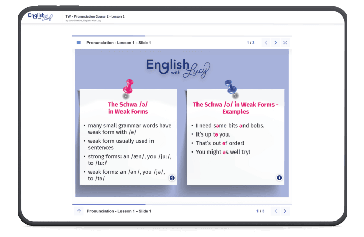Open the slide list hamburger menu
This screenshot has width=364, height=237.
tap(79, 43)
